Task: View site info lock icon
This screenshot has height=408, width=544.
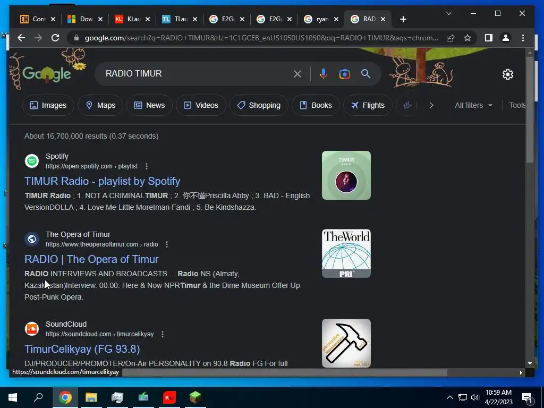Action: 76,38
